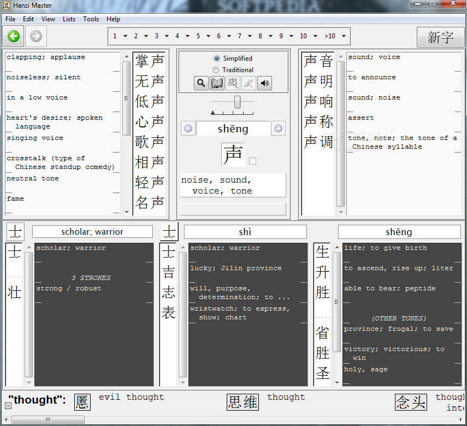Click the grayed character components icon
The image size is (467, 426).
(233, 83)
